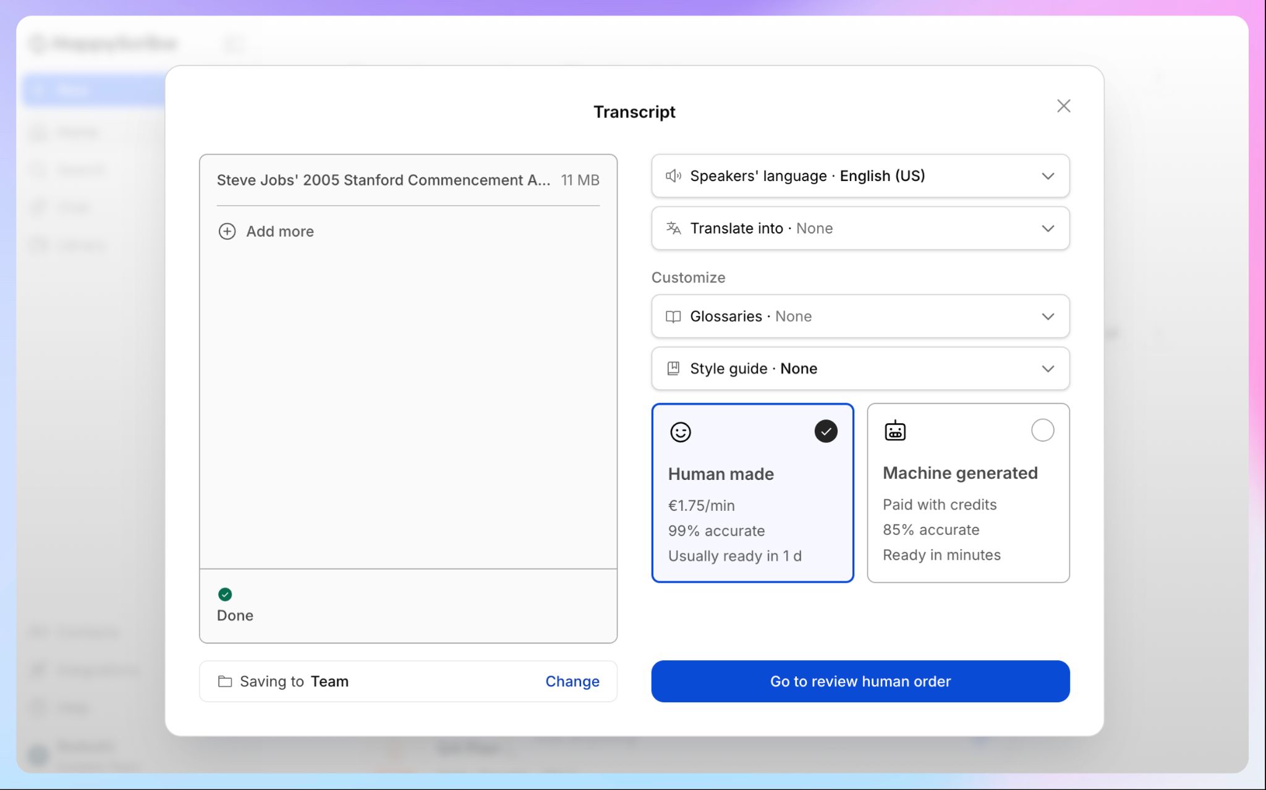The height and width of the screenshot is (790, 1266).
Task: Click the checked radio on Human made
Action: 826,431
